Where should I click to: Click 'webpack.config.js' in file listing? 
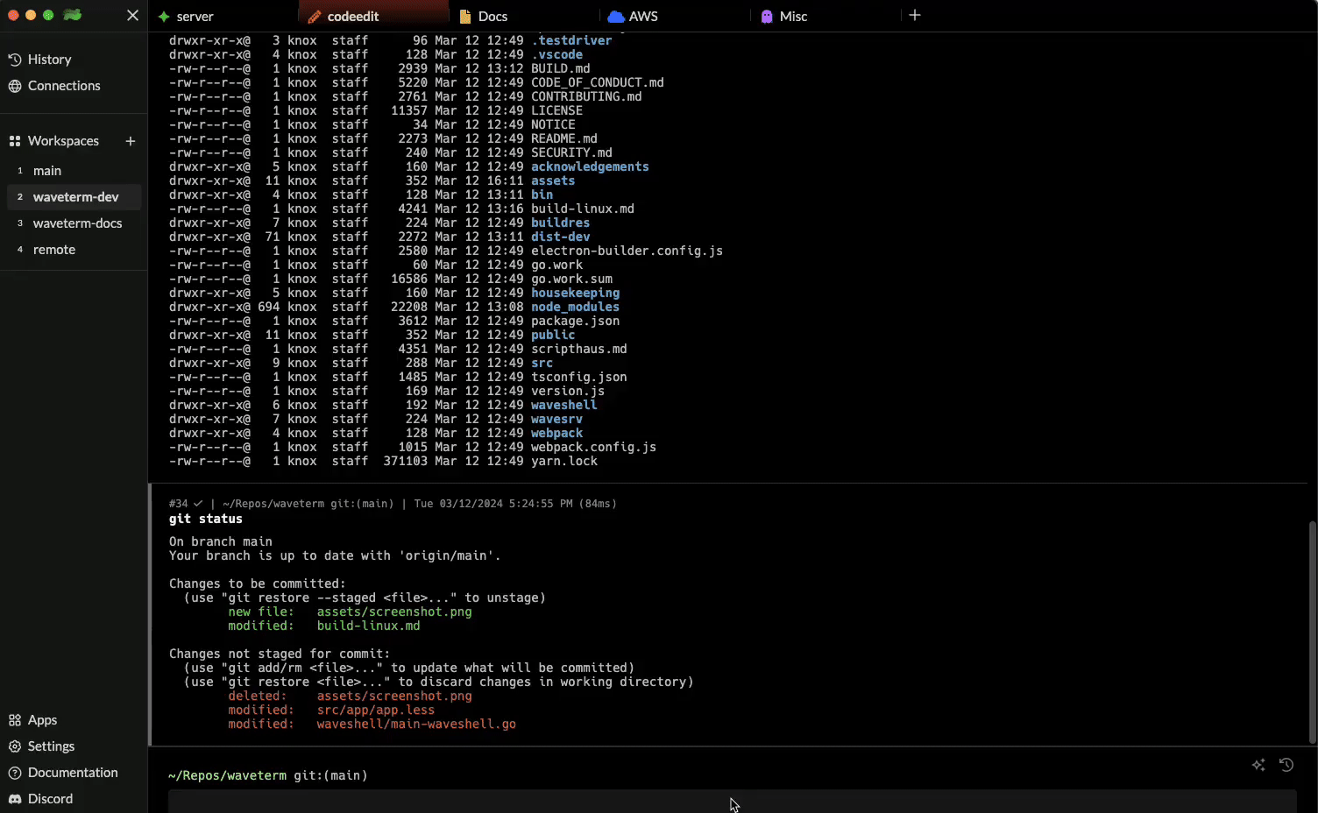tap(593, 447)
